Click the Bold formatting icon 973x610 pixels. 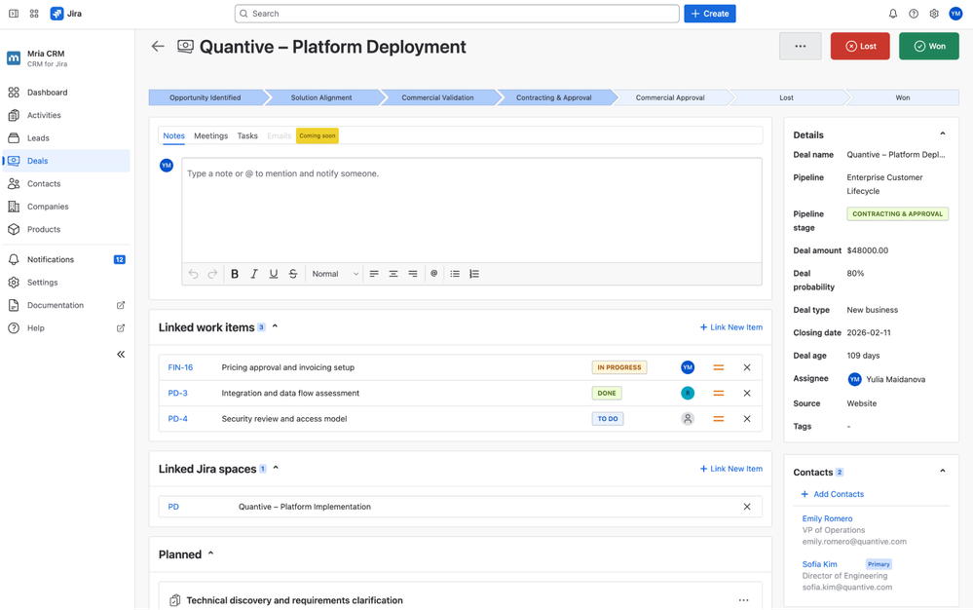(x=235, y=274)
